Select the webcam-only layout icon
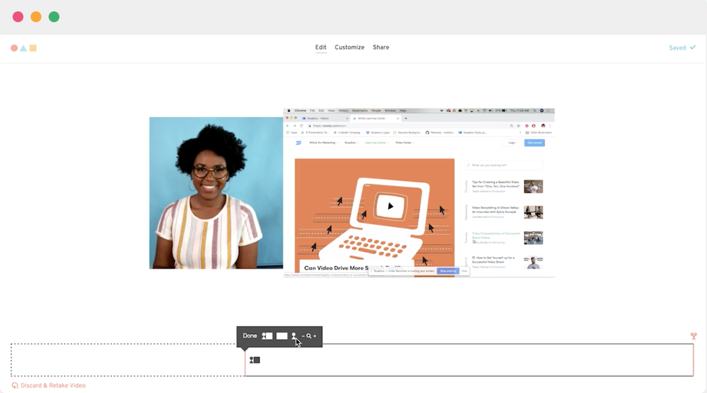This screenshot has width=707, height=393. tap(293, 335)
